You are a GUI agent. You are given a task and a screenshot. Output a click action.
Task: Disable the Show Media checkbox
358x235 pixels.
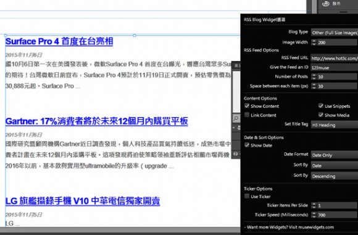[x=321, y=115]
